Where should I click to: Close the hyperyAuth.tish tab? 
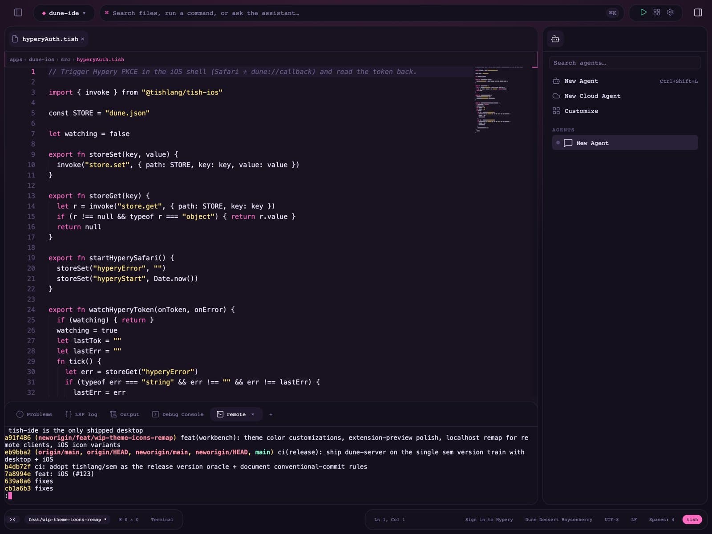point(82,39)
